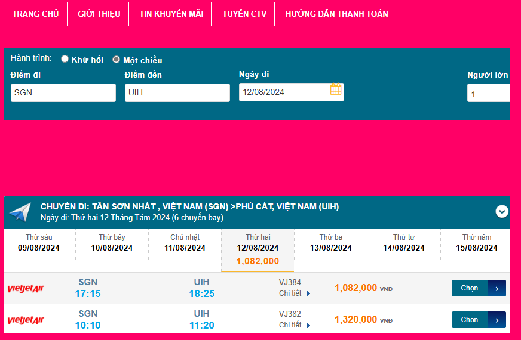
Task: Select the Một chiều one-way option
Action: (117, 60)
